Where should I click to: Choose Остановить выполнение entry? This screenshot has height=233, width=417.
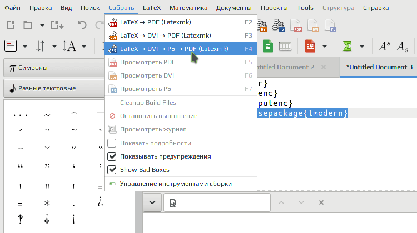click(181, 116)
